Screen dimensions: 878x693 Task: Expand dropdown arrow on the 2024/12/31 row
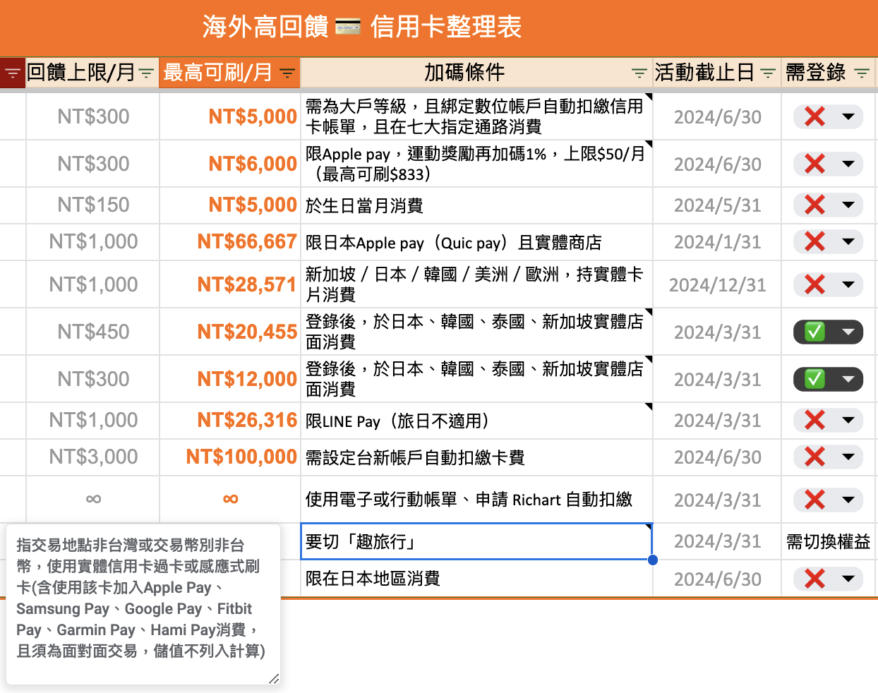848,285
